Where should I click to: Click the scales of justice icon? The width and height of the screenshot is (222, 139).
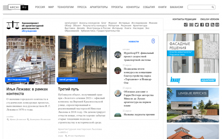[x=13, y=25]
